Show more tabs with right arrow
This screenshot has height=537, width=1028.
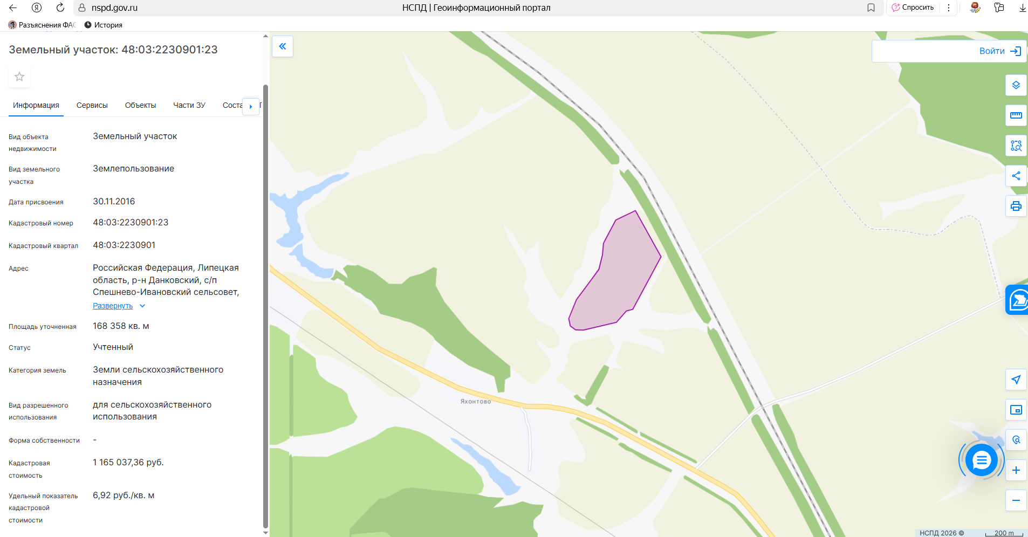click(x=251, y=106)
